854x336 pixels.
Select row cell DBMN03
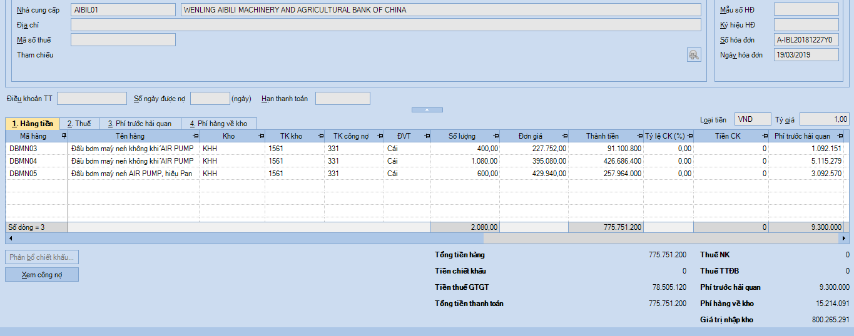[37, 149]
